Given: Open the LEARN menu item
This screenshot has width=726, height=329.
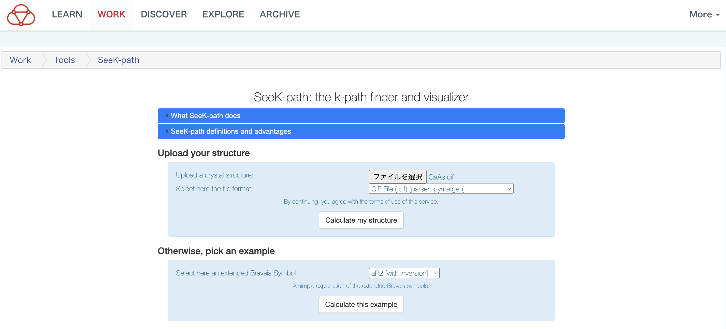Looking at the screenshot, I should coord(67,14).
